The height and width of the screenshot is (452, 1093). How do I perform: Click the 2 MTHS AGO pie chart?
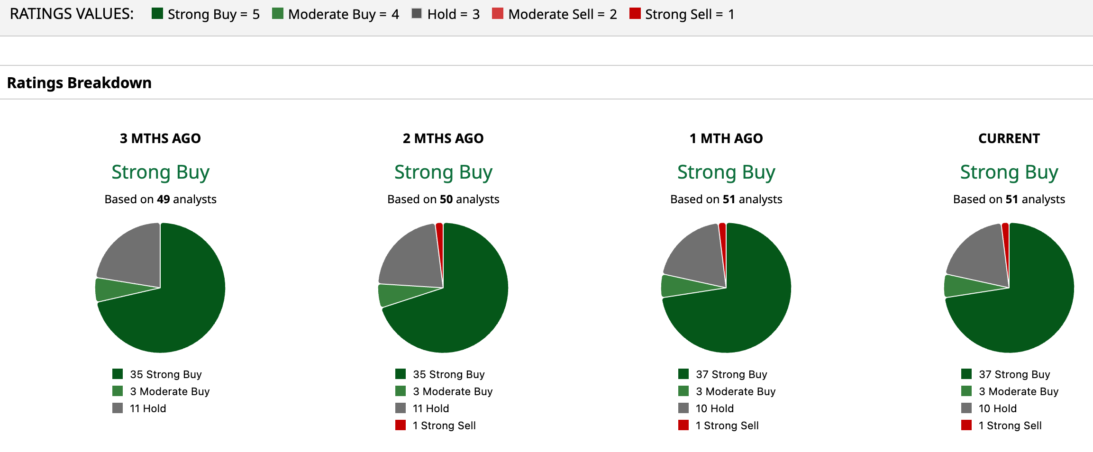tap(443, 288)
